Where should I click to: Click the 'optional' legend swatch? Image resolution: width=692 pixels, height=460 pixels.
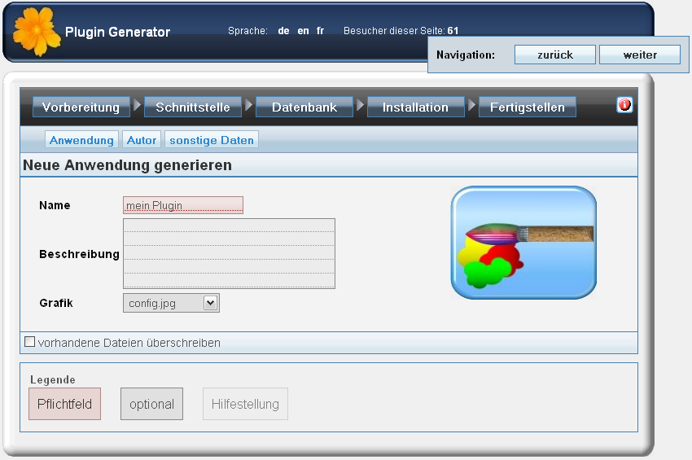(151, 404)
